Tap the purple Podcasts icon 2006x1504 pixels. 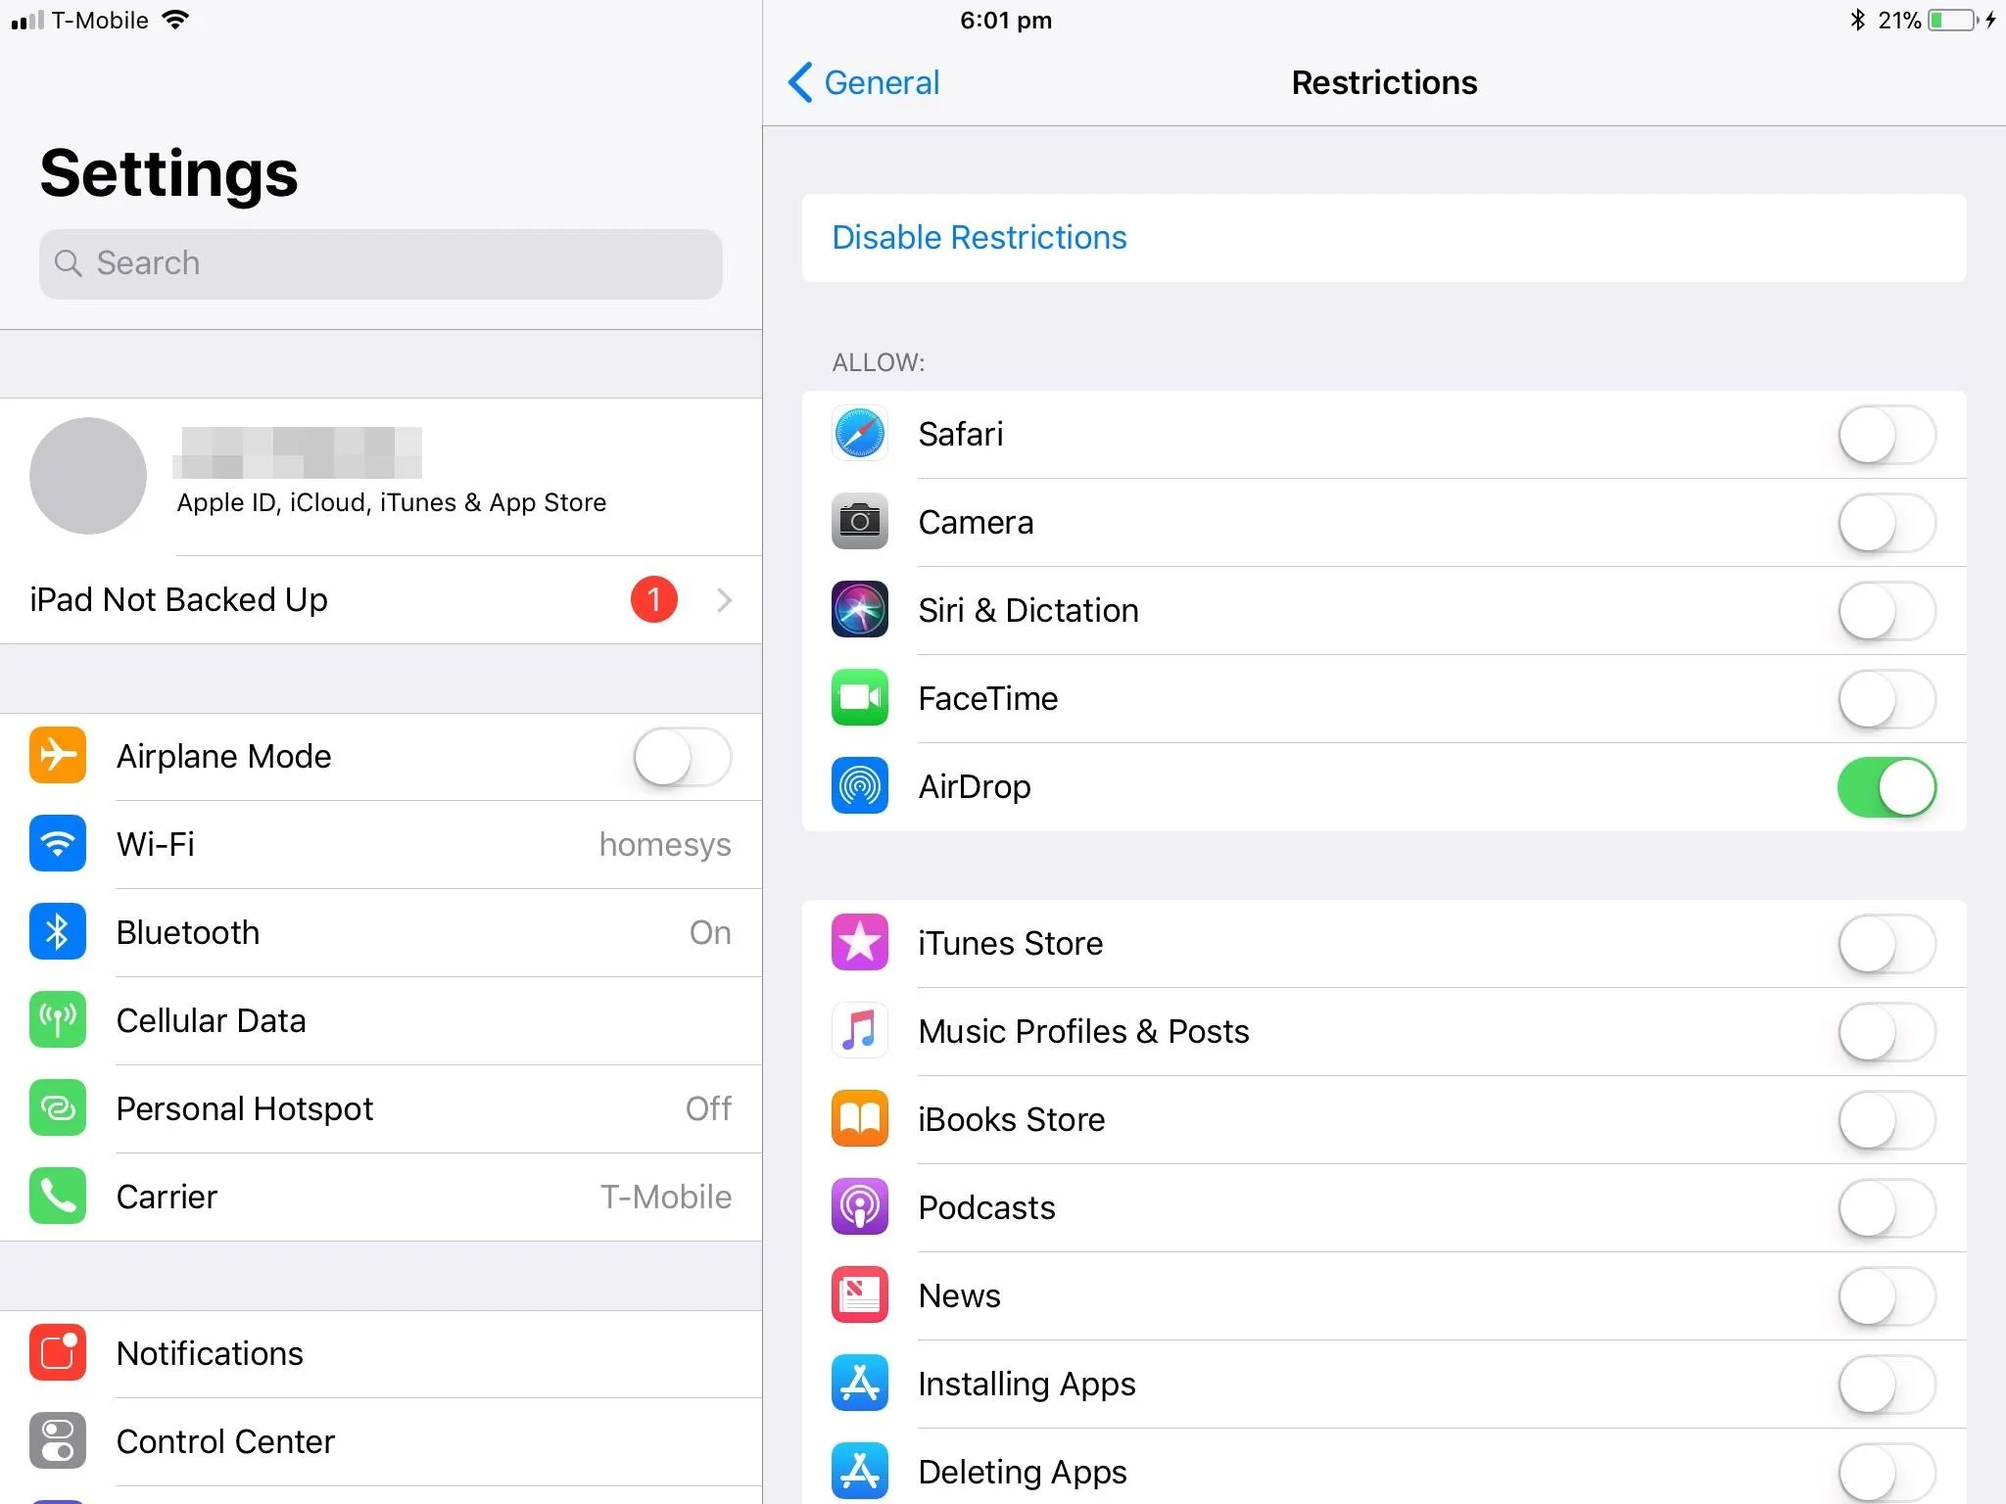point(859,1207)
